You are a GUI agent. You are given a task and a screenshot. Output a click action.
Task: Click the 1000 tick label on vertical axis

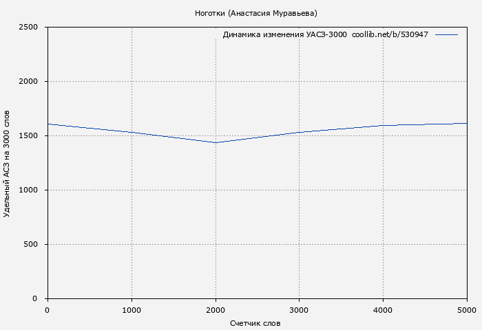coord(28,190)
